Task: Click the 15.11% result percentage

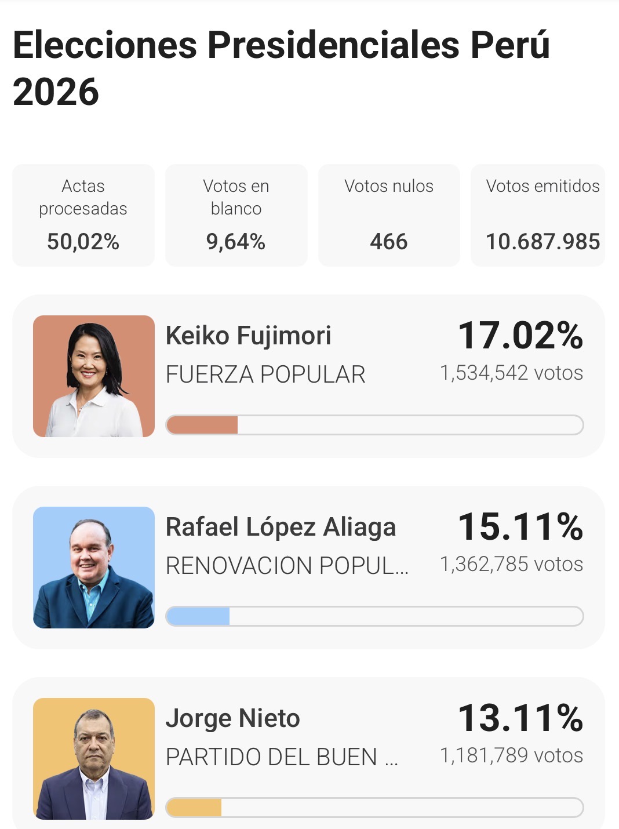Action: 520,527
